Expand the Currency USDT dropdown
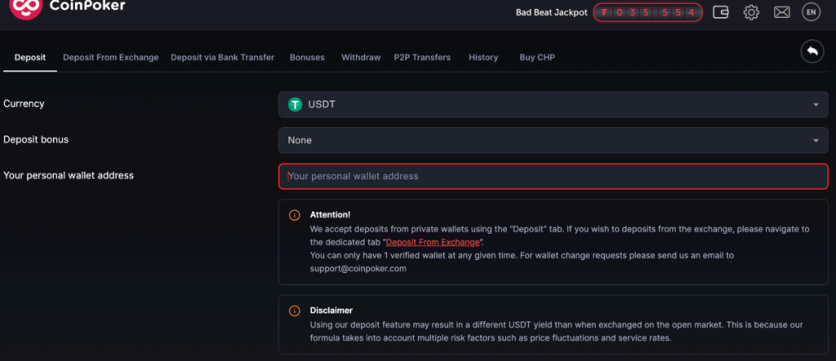Image resolution: width=836 pixels, height=361 pixels. 554,104
